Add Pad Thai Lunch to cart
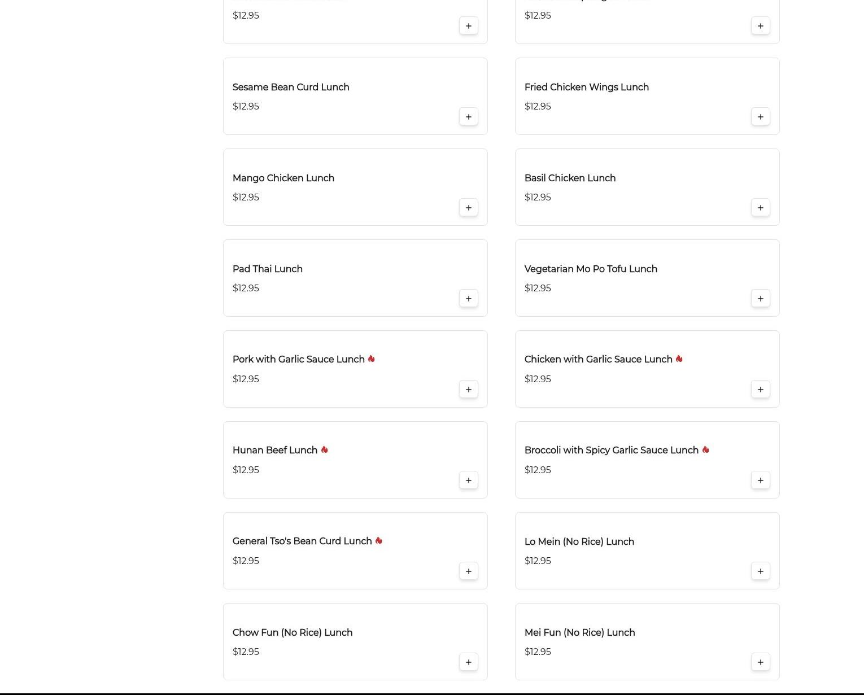This screenshot has width=864, height=695. coord(469,299)
